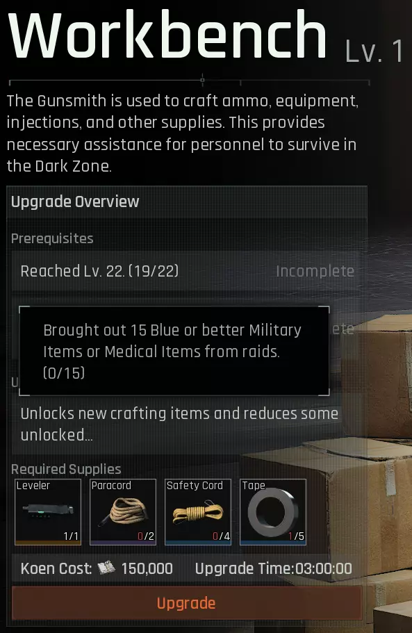Screen dimensions: 412x633
Task: Click the Koen currency banknote icon
Action: (106, 568)
